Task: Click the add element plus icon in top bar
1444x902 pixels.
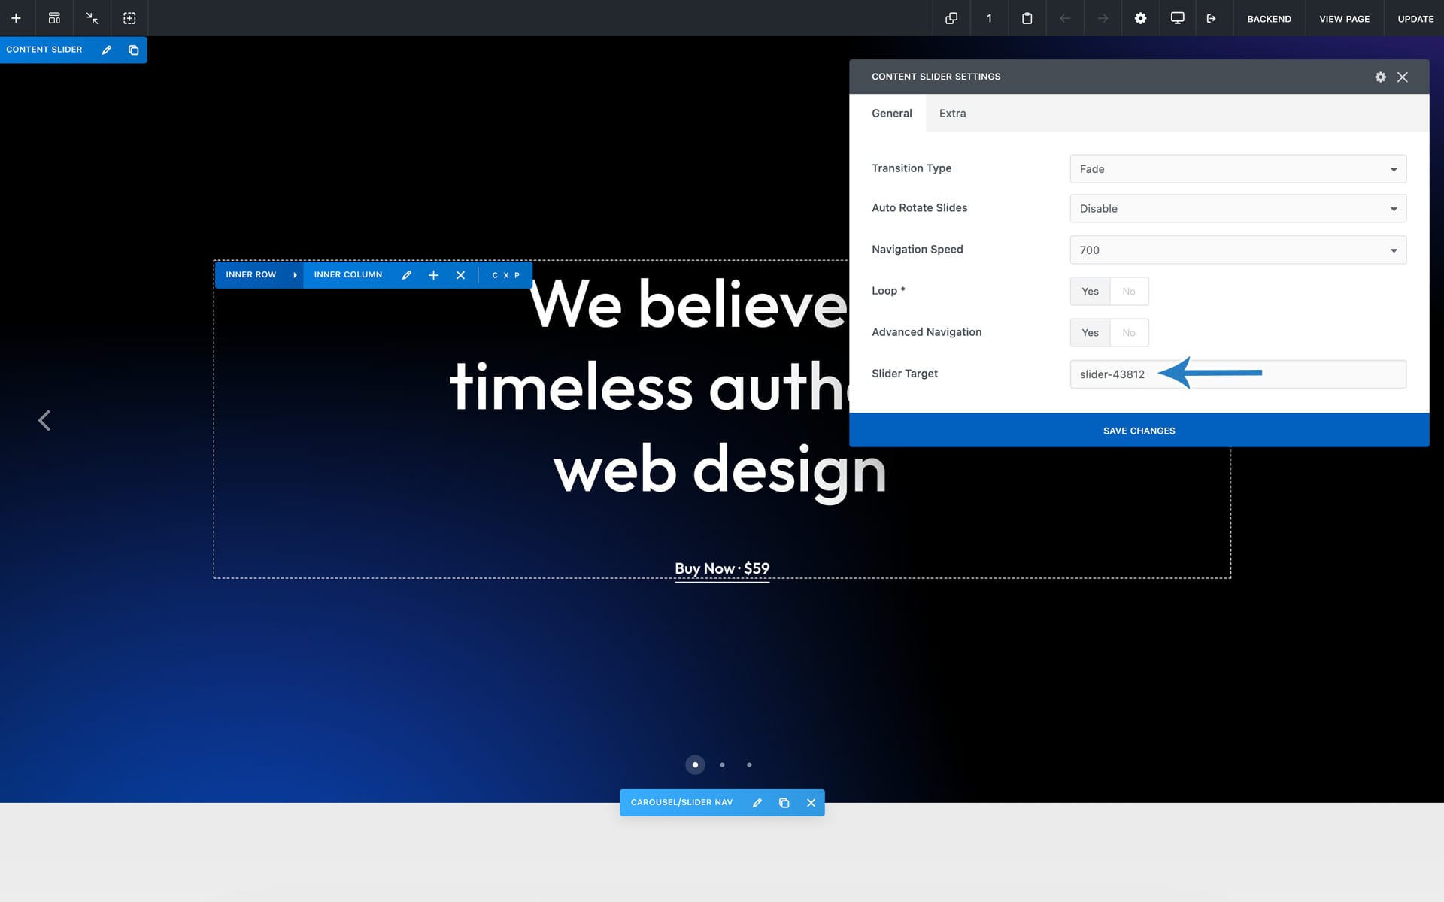Action: coord(16,18)
